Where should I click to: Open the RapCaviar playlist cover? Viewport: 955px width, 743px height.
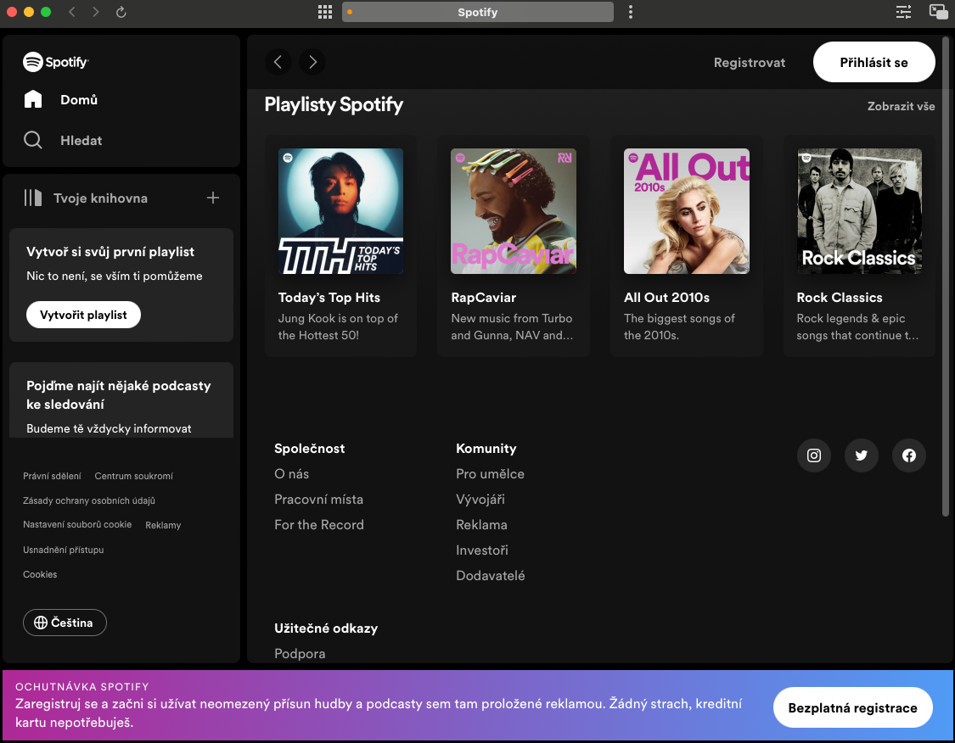pos(513,211)
